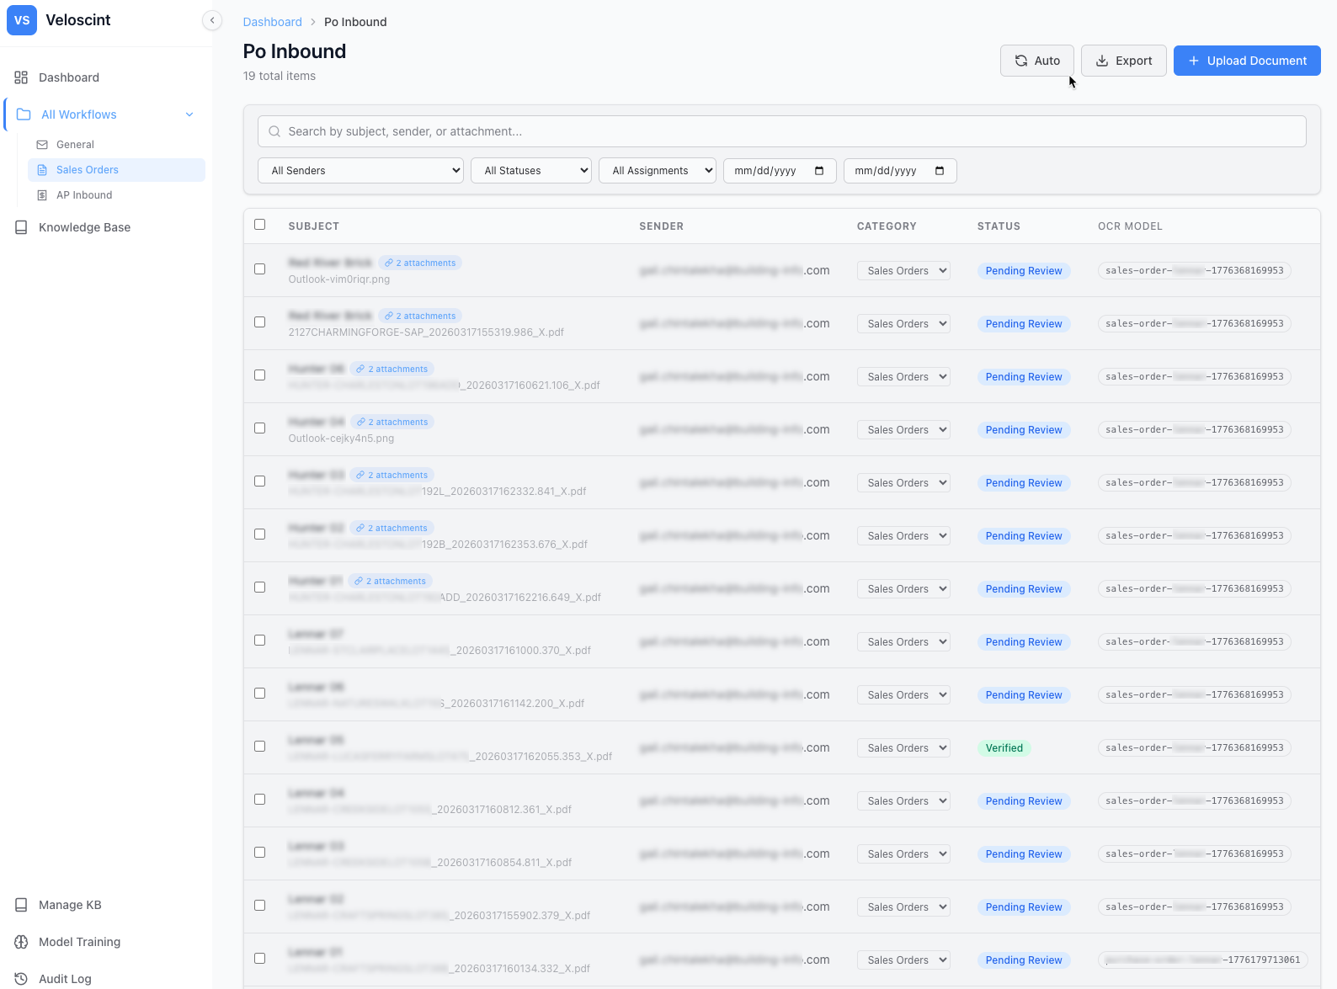Click the first mm/dd/yyyy date field
The height and width of the screenshot is (989, 1337).
[x=780, y=171]
